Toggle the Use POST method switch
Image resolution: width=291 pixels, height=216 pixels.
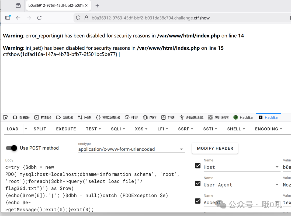[12, 148]
